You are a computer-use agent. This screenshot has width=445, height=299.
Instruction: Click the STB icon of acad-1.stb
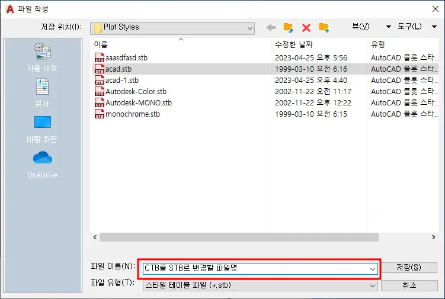100,81
